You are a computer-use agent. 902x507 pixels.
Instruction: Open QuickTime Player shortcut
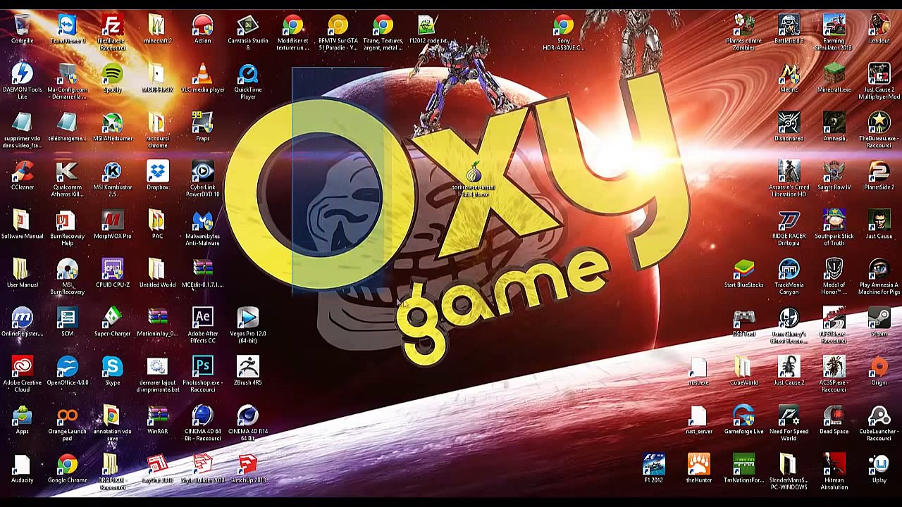247,74
